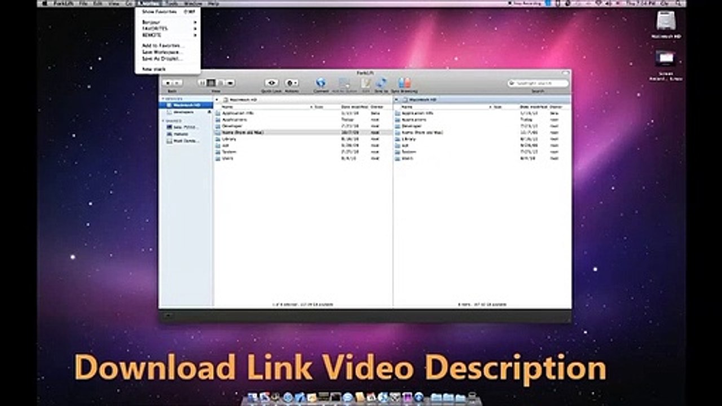
Task: Click the Finder icon in the Dock
Action: [x=253, y=398]
